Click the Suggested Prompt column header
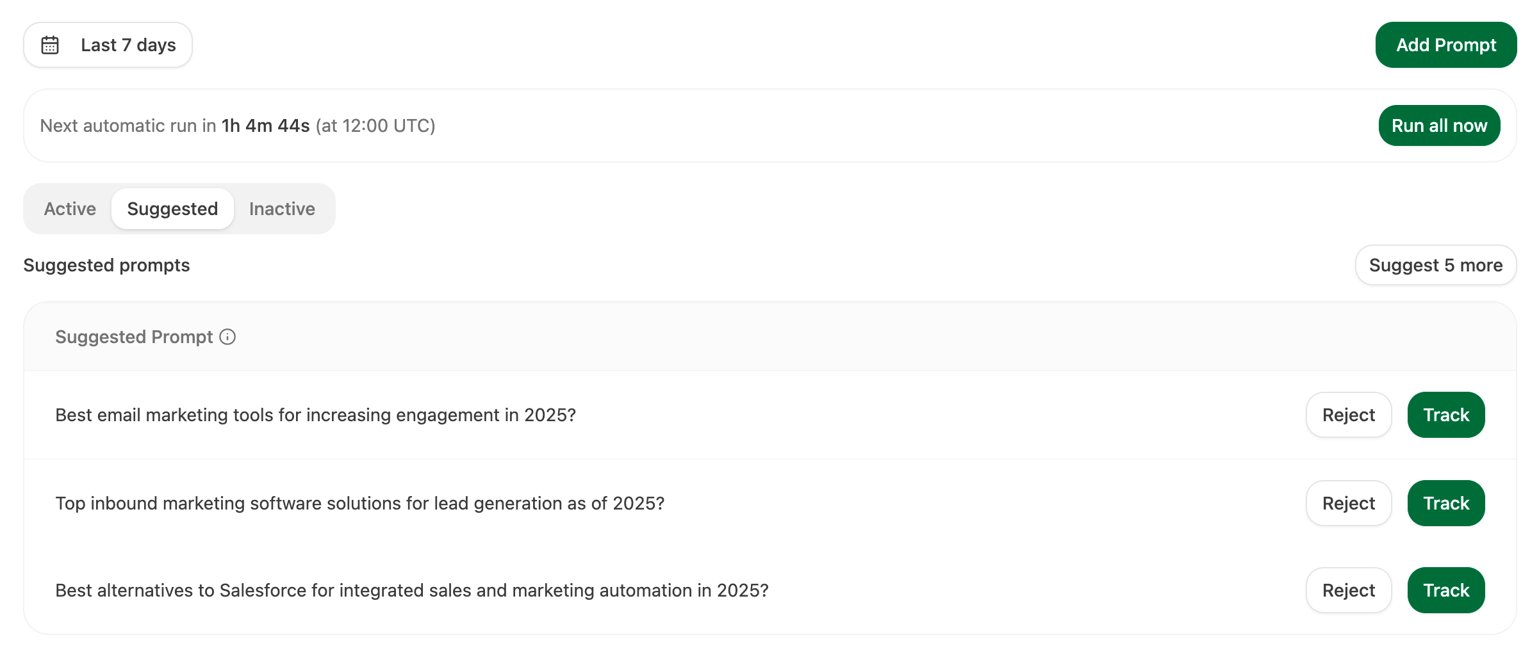The height and width of the screenshot is (667, 1539). (x=135, y=336)
